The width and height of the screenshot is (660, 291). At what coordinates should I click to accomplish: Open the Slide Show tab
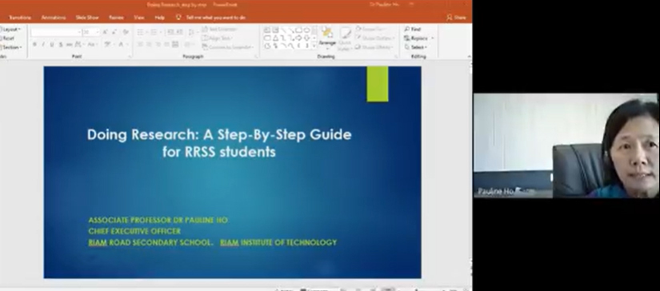(86, 18)
